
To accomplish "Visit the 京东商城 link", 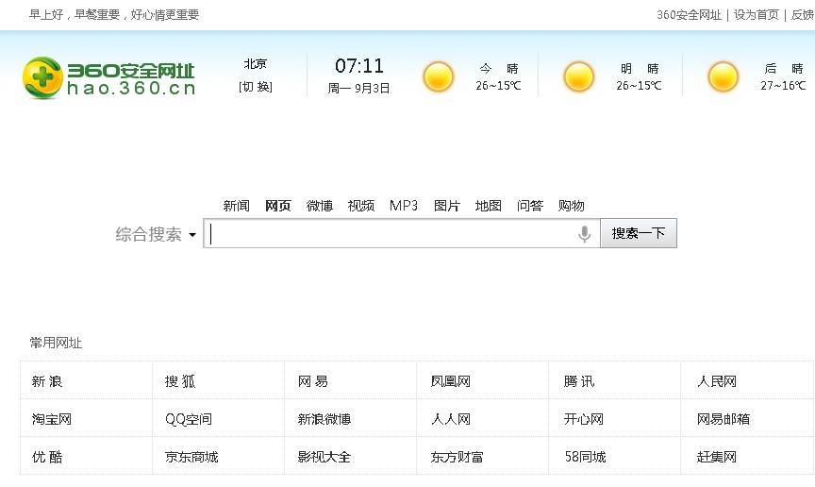I will coord(191,457).
